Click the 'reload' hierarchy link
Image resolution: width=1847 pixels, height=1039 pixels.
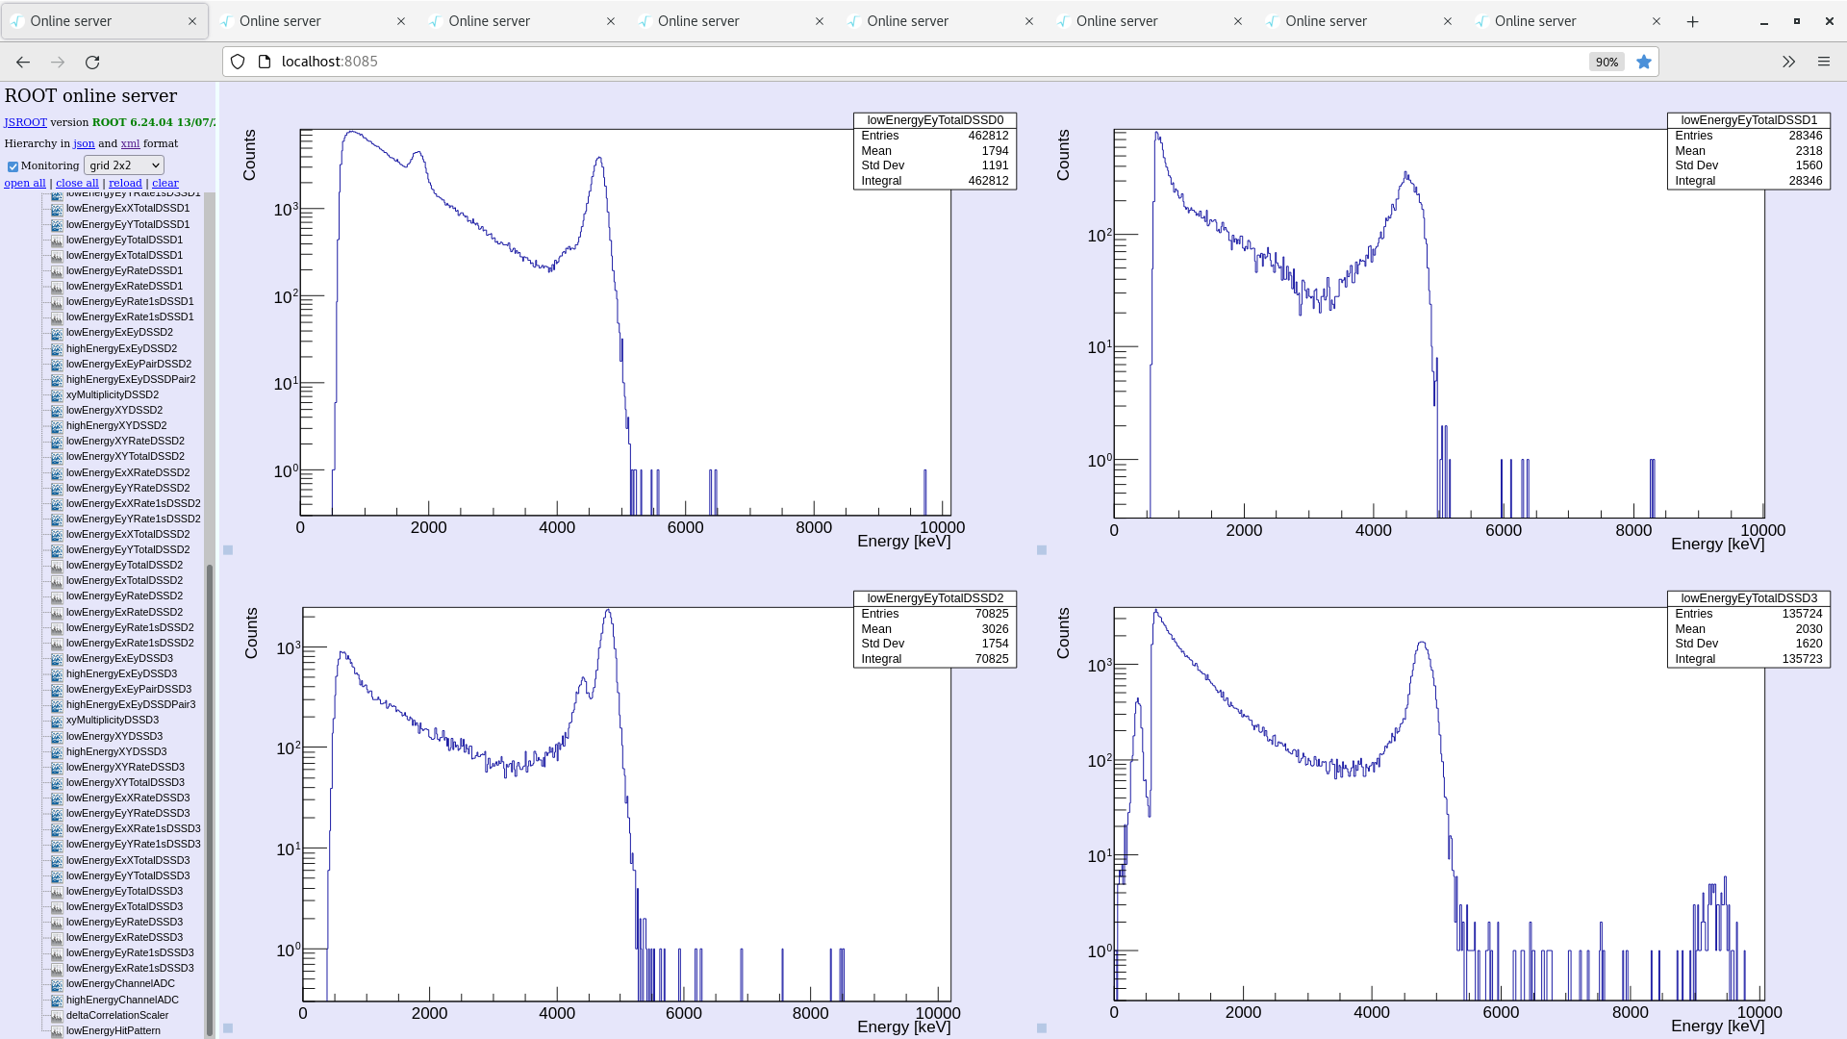click(125, 183)
